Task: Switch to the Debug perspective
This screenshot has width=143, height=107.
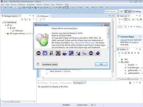Action: click(137, 11)
